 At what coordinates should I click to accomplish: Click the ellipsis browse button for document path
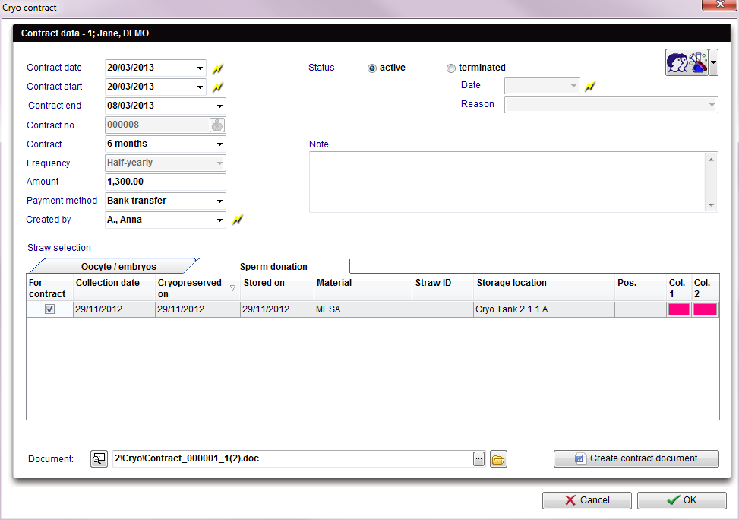[478, 458]
